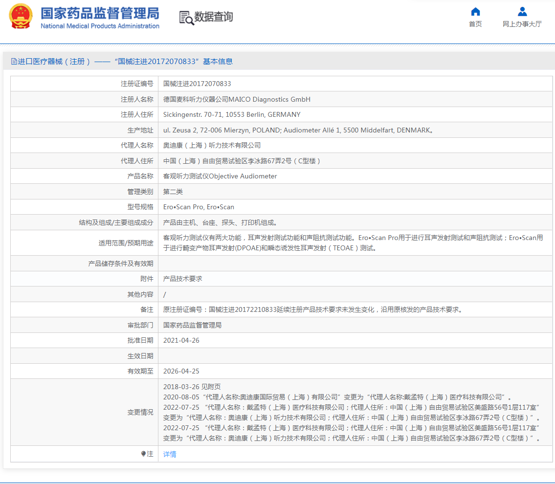Select the Ero•Scan Pro model specification cell
Viewport: 555px width, 484px height.
(199, 207)
